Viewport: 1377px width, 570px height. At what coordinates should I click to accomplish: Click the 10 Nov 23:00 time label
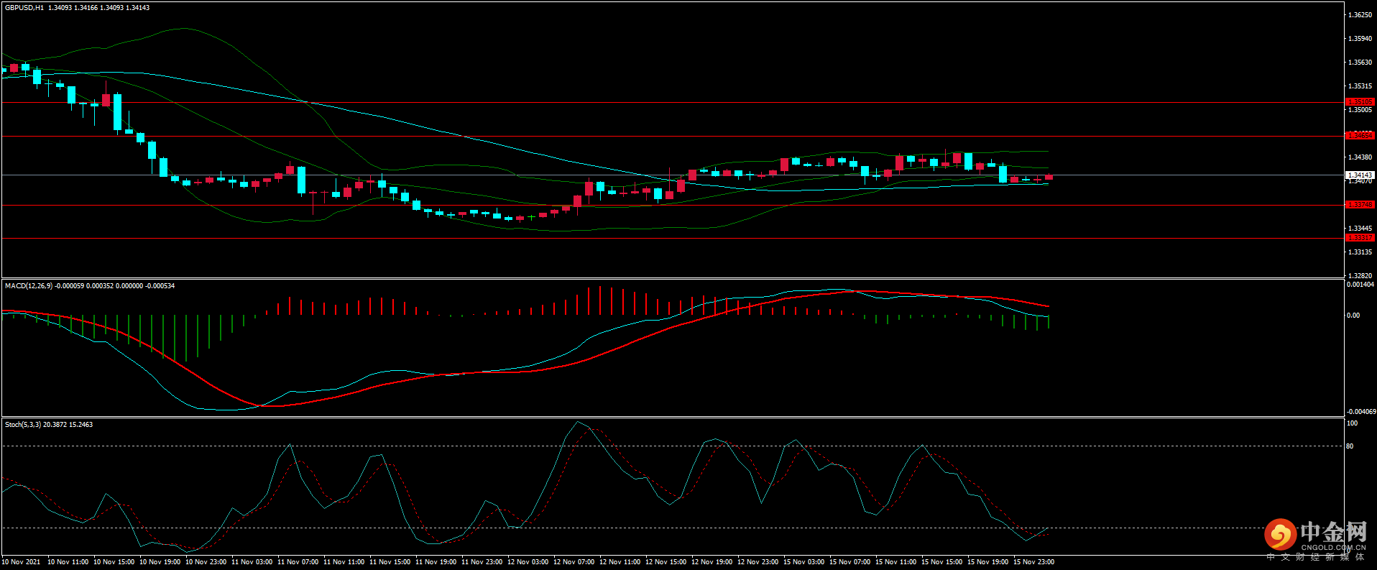click(206, 562)
